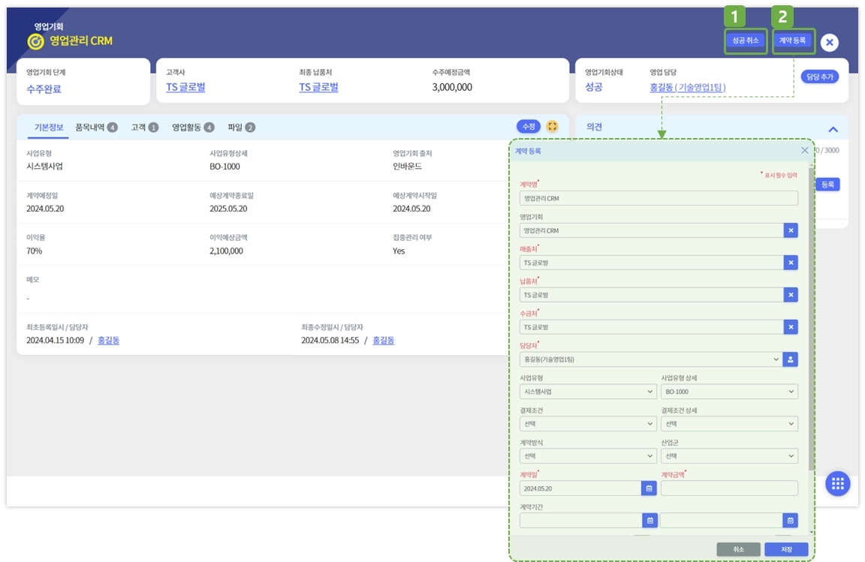Click the 계약 등록 dialog vertical scrollbar
Screen dimensions: 865x562
click(811, 319)
